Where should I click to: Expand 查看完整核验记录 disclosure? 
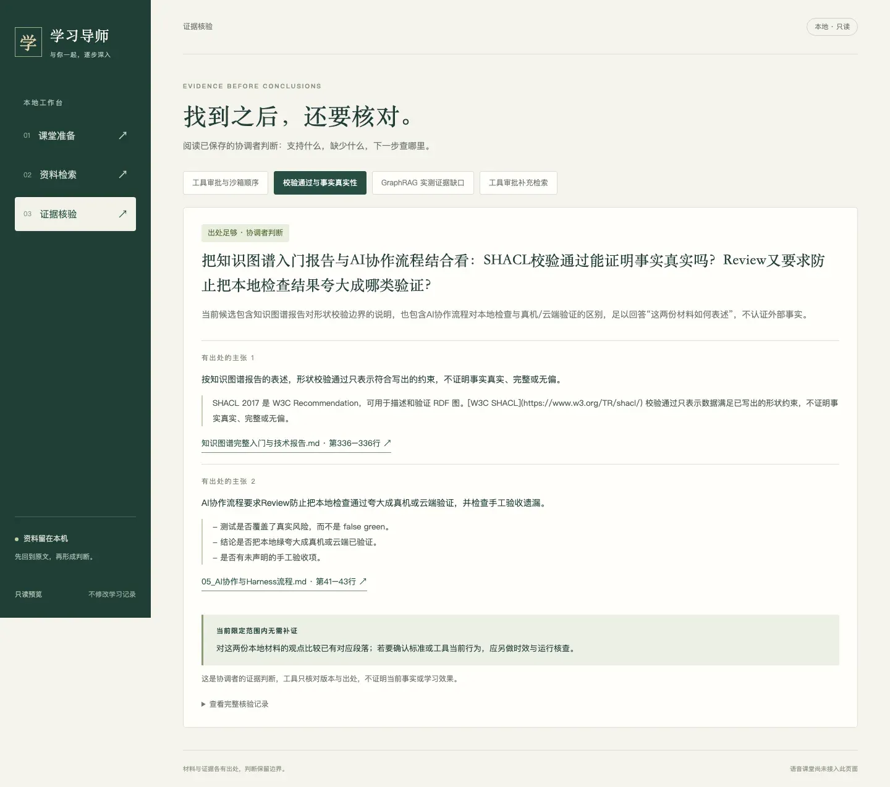point(235,704)
